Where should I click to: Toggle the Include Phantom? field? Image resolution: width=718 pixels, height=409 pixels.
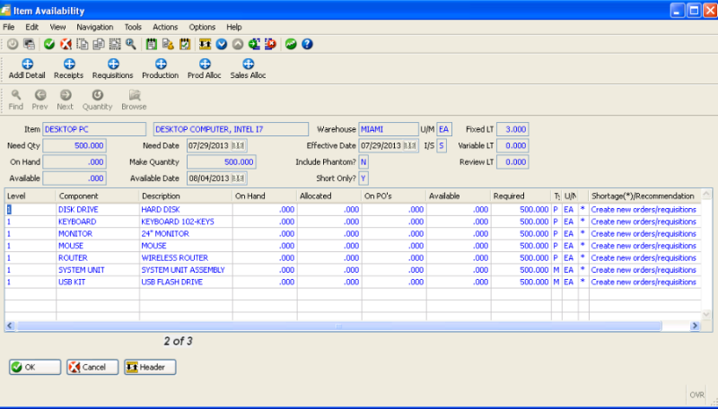click(363, 162)
